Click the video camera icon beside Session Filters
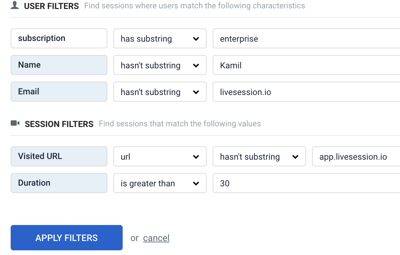This screenshot has height=255, width=400. [x=15, y=123]
